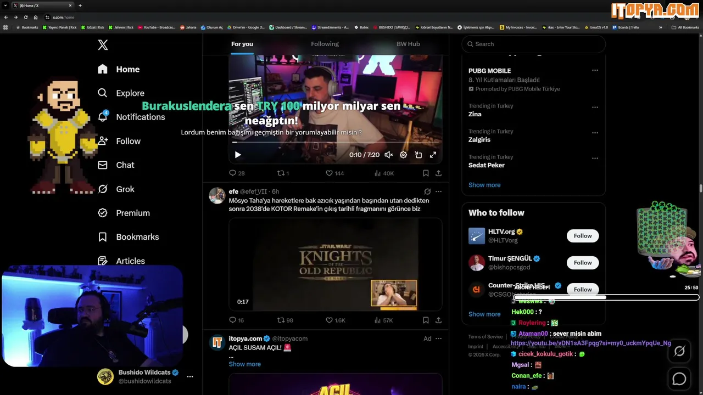This screenshot has width=703, height=395.
Task: Play the Knights of the Old Republic video
Action: tap(335, 264)
